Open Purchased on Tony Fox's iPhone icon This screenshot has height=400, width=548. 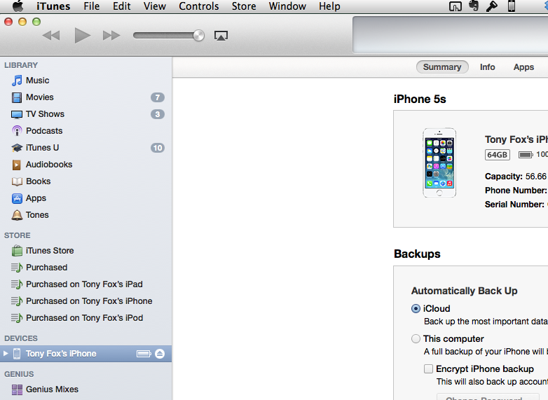tap(17, 301)
